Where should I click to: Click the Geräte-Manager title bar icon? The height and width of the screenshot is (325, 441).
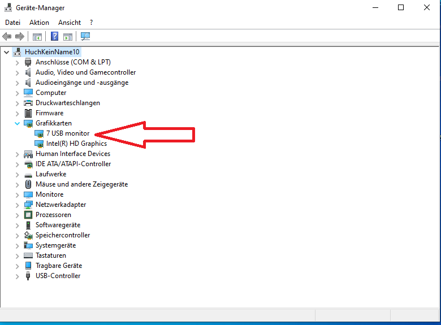click(8, 7)
